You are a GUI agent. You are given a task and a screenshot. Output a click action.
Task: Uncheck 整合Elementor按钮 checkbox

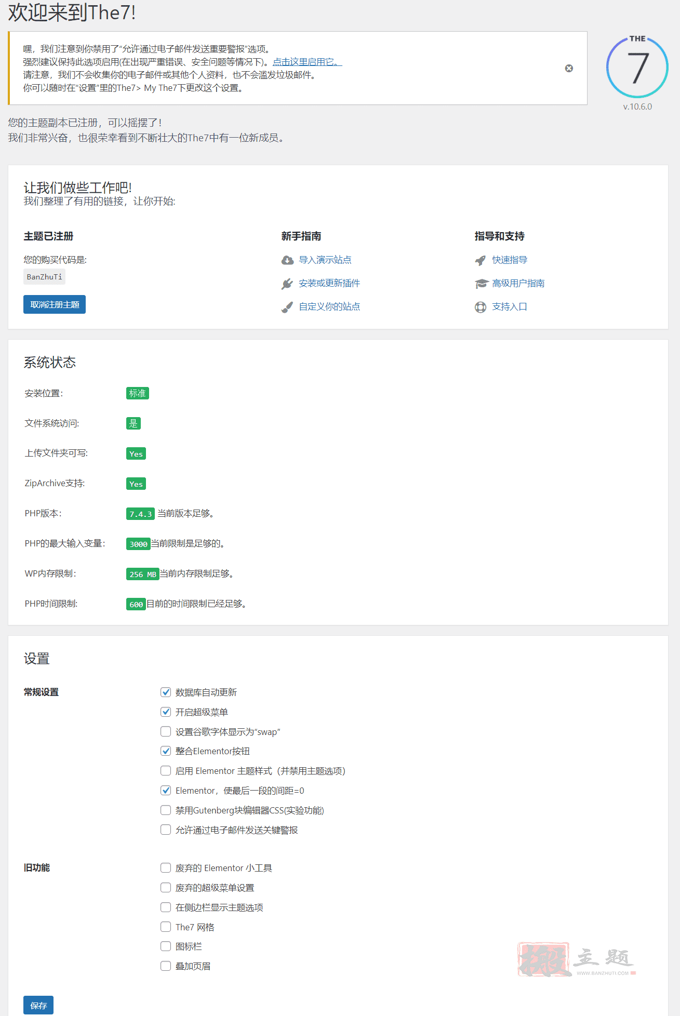[166, 751]
